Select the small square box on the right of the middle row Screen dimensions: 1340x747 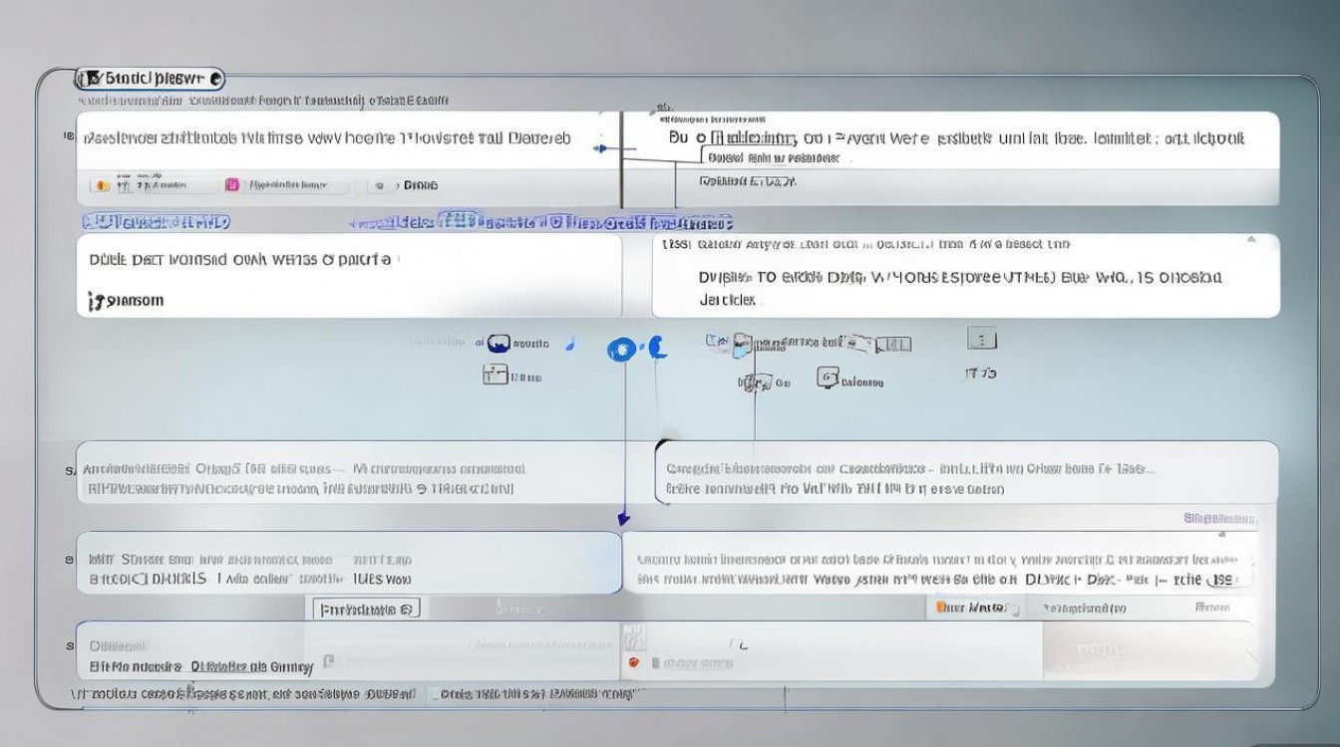(981, 340)
